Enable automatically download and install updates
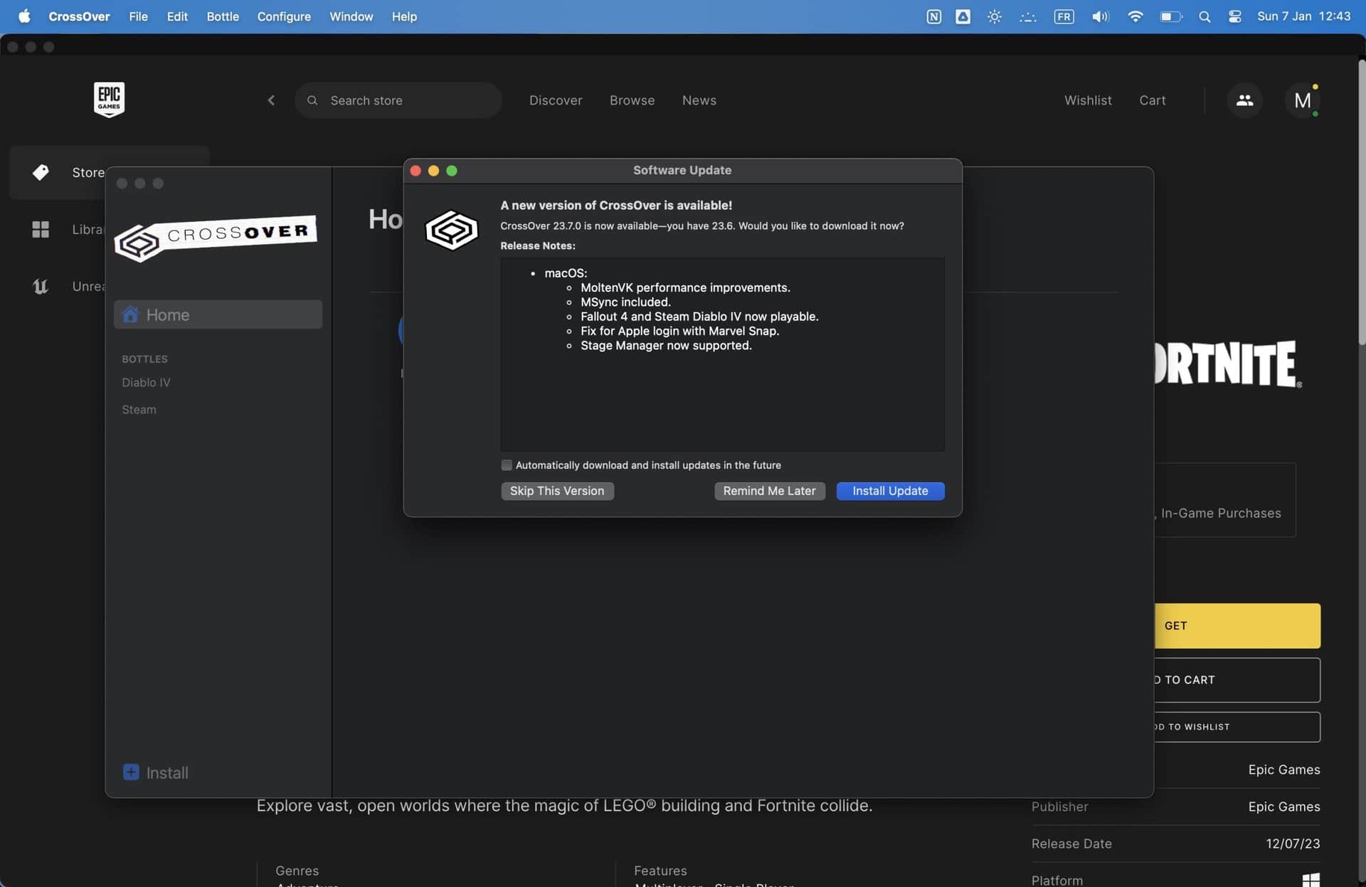This screenshot has height=887, width=1366. pos(507,465)
